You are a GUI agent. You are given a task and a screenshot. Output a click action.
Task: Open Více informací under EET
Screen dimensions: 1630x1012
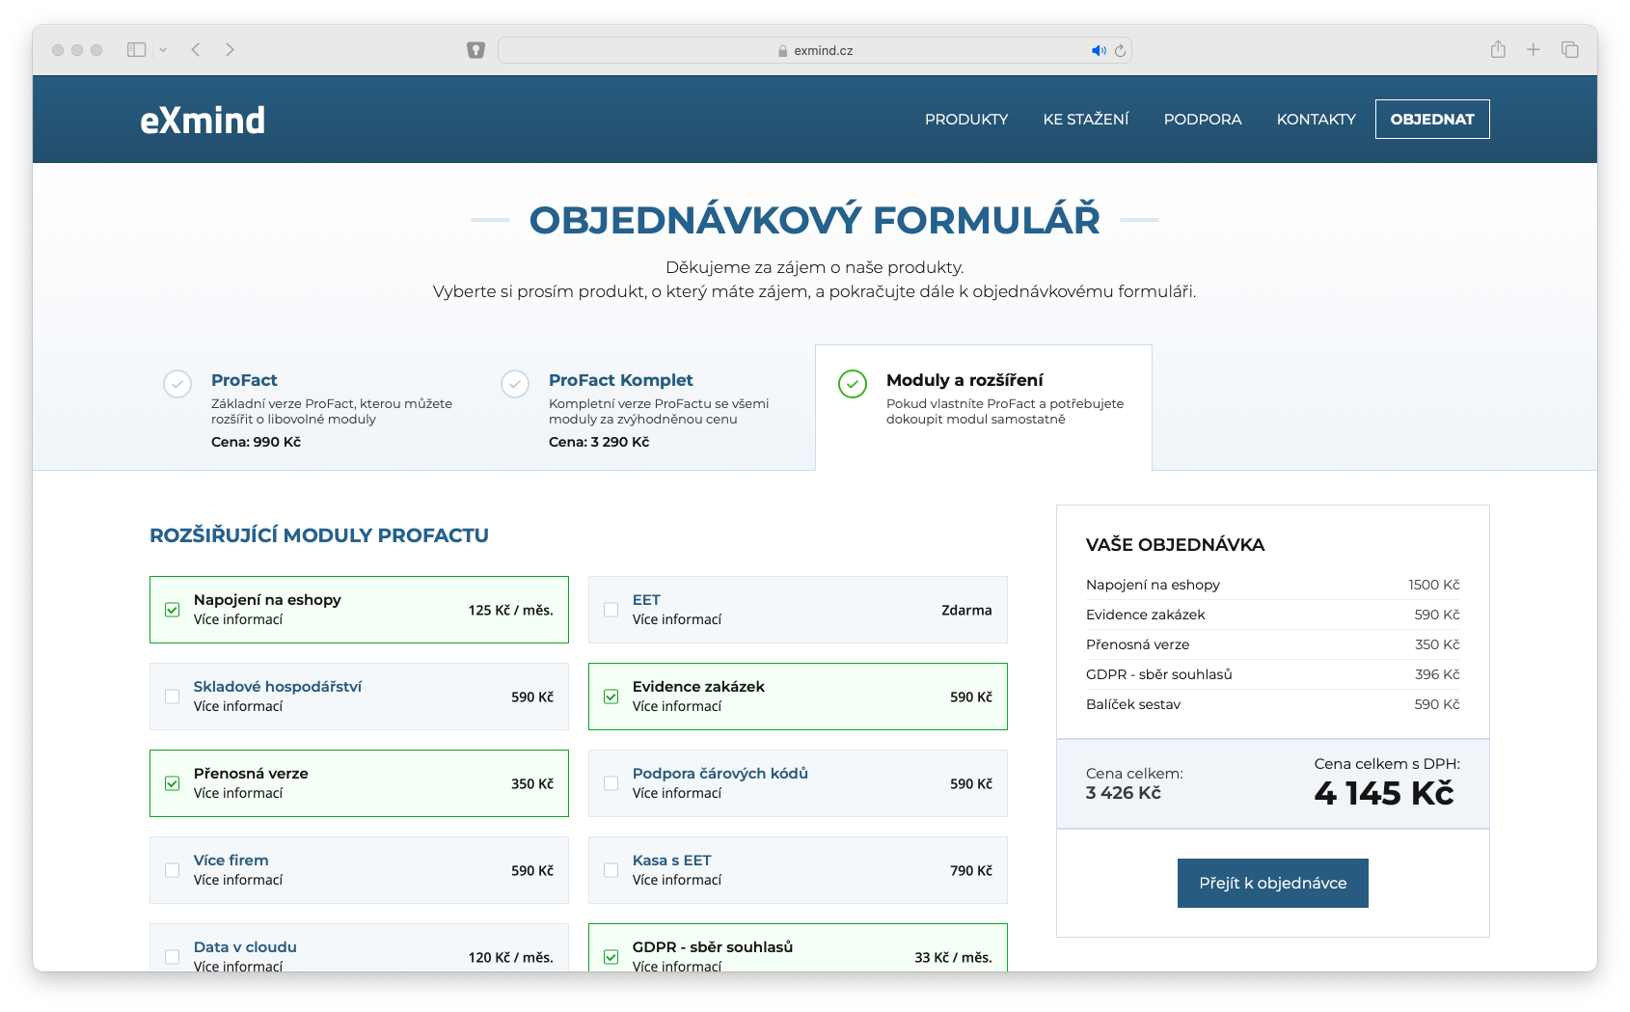point(677,619)
